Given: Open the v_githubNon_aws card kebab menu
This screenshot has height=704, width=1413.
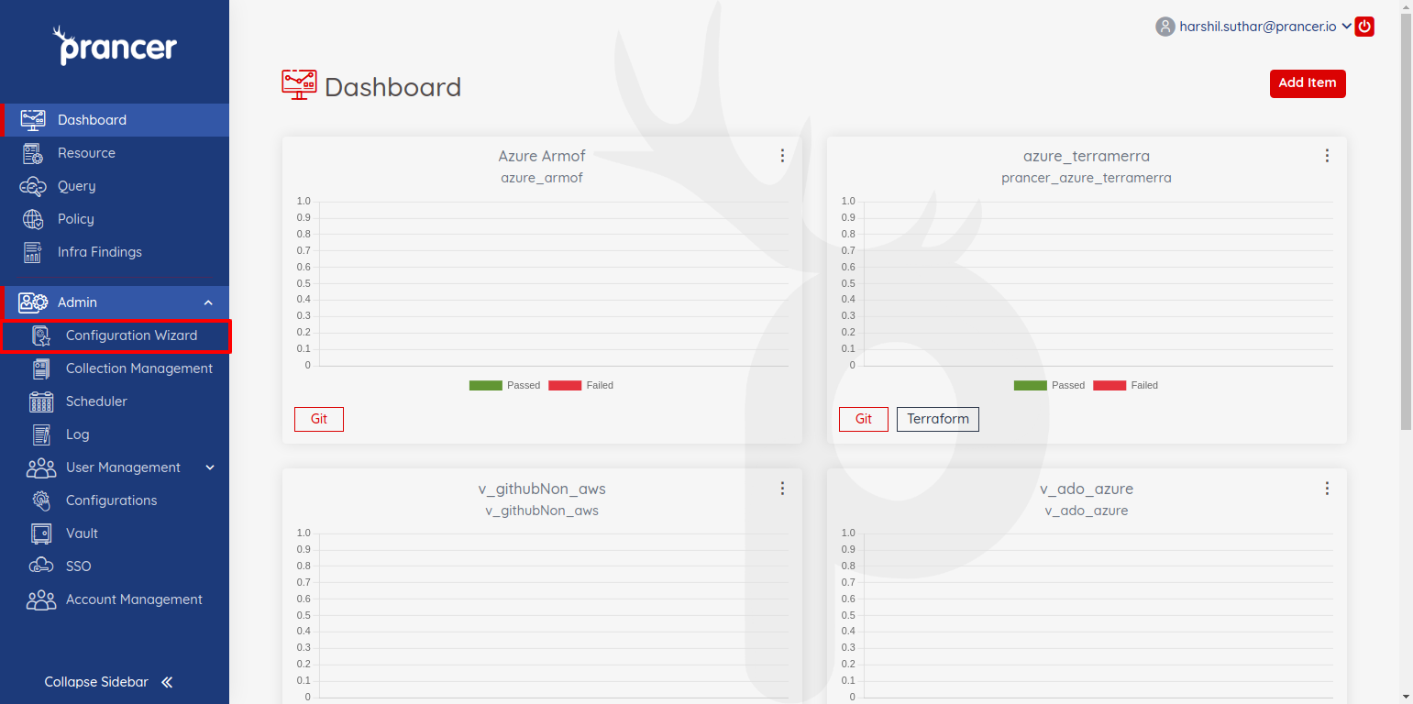Looking at the screenshot, I should pyautogui.click(x=782, y=489).
